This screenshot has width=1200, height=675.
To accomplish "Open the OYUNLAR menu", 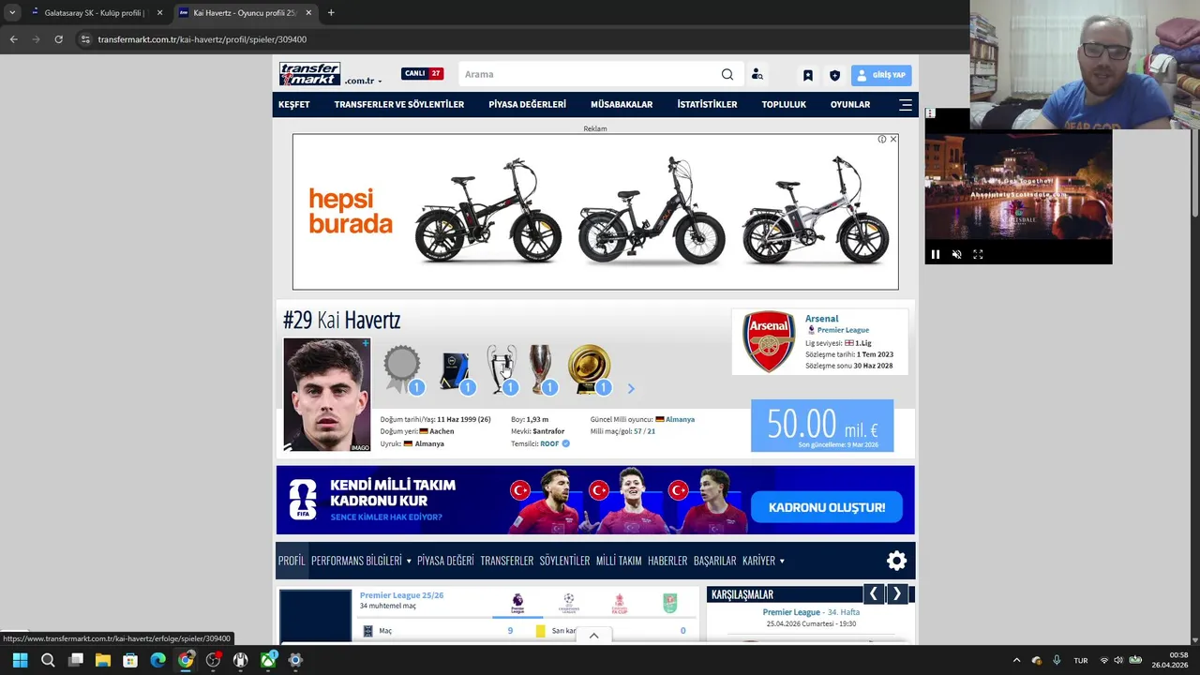I will pos(850,104).
